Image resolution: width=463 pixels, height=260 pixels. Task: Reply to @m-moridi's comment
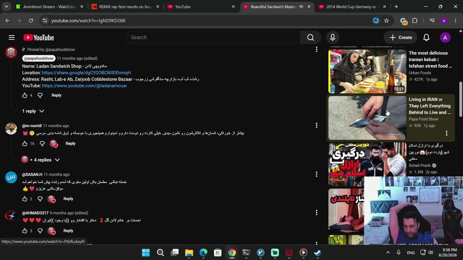71,143
